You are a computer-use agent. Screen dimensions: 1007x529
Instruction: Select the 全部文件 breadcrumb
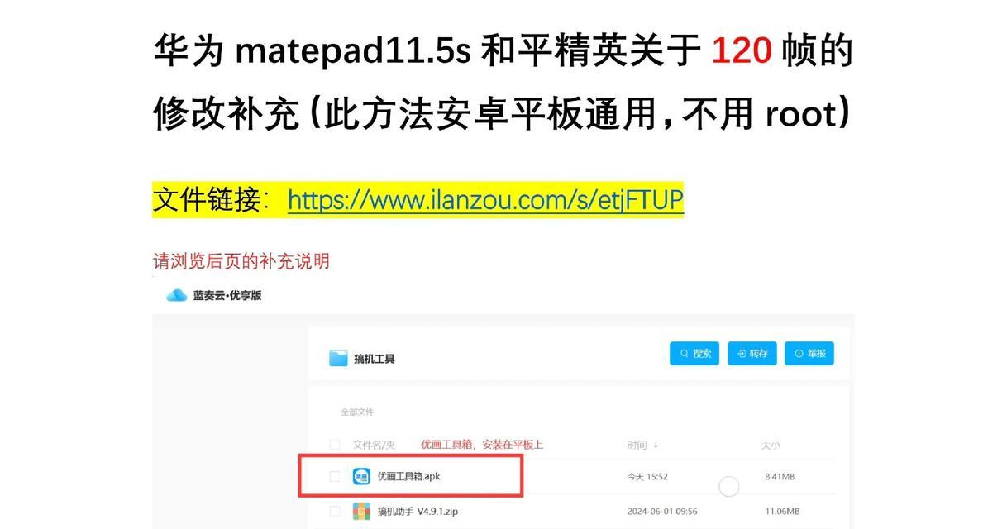[x=357, y=412]
